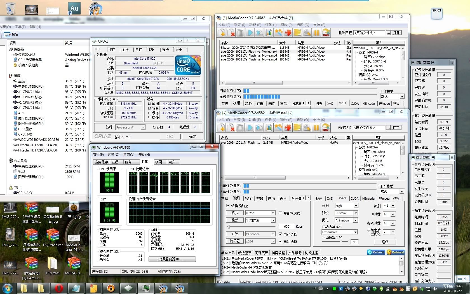
Task: Click the wrench settings icon in lower MediaCoder toolbar
Action: pos(307,128)
